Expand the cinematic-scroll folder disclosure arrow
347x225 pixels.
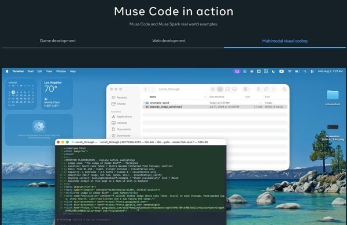point(144,103)
